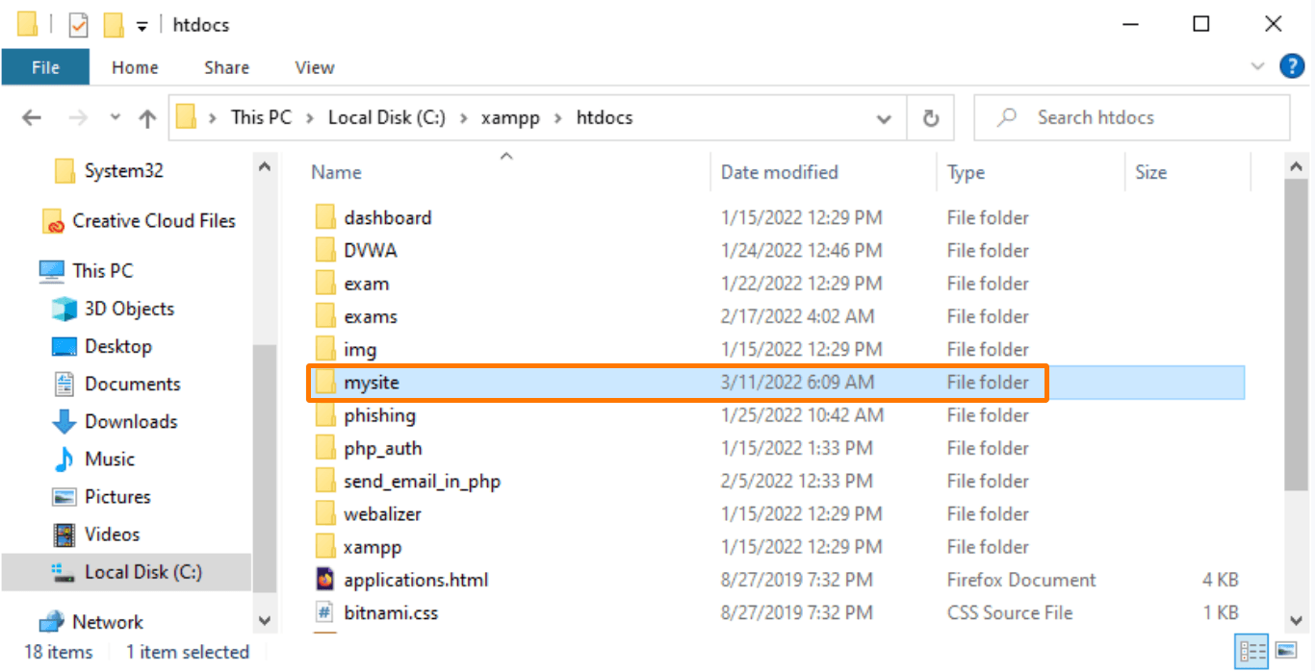Open the Recent locations dropdown
This screenshot has width=1315, height=671.
point(116,117)
